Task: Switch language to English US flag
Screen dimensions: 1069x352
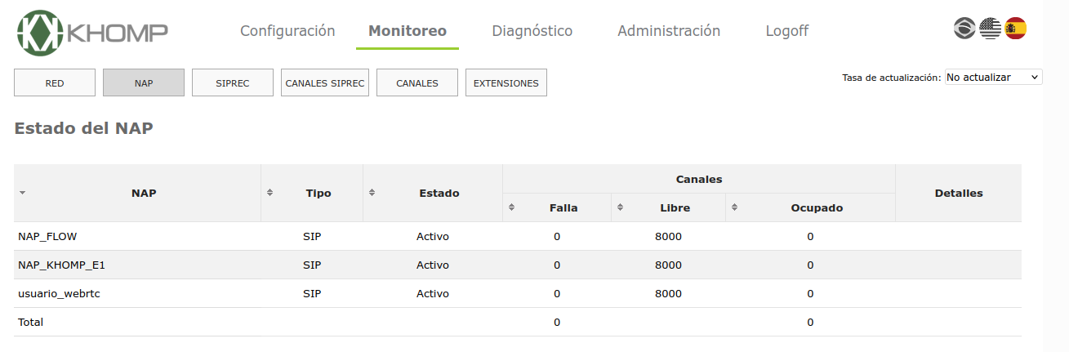Action: point(990,29)
